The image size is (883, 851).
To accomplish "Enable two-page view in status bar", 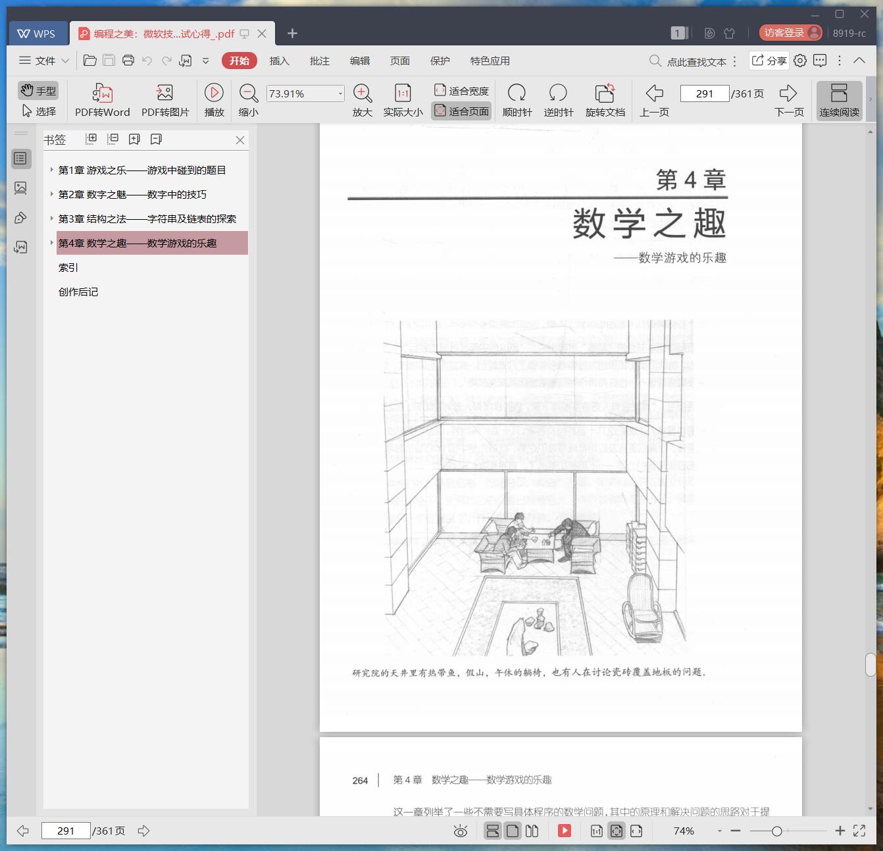I will (532, 831).
